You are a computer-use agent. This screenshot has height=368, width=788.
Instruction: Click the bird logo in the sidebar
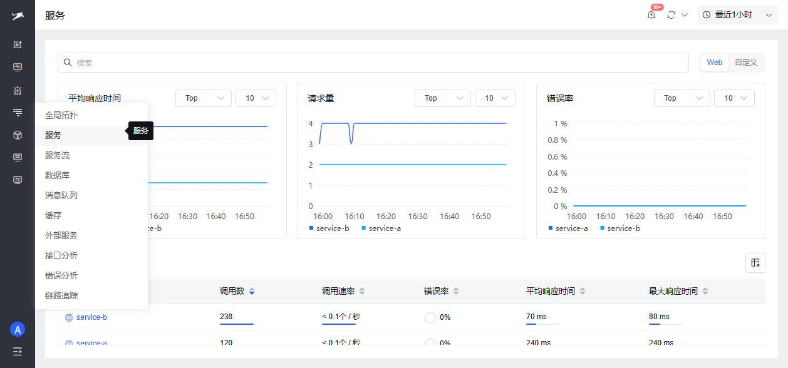[x=18, y=16]
